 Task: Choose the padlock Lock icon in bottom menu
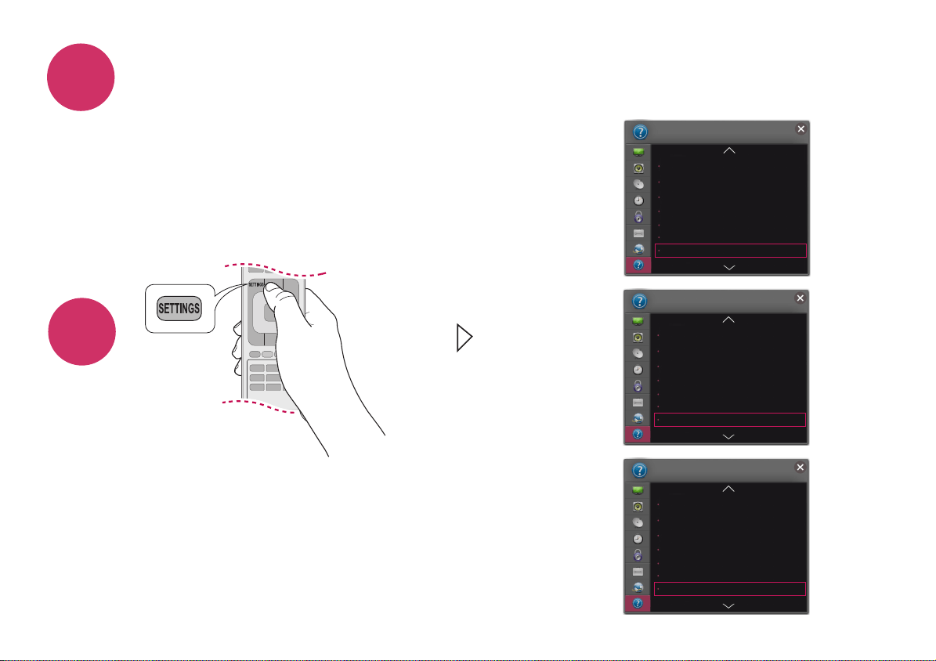638,554
